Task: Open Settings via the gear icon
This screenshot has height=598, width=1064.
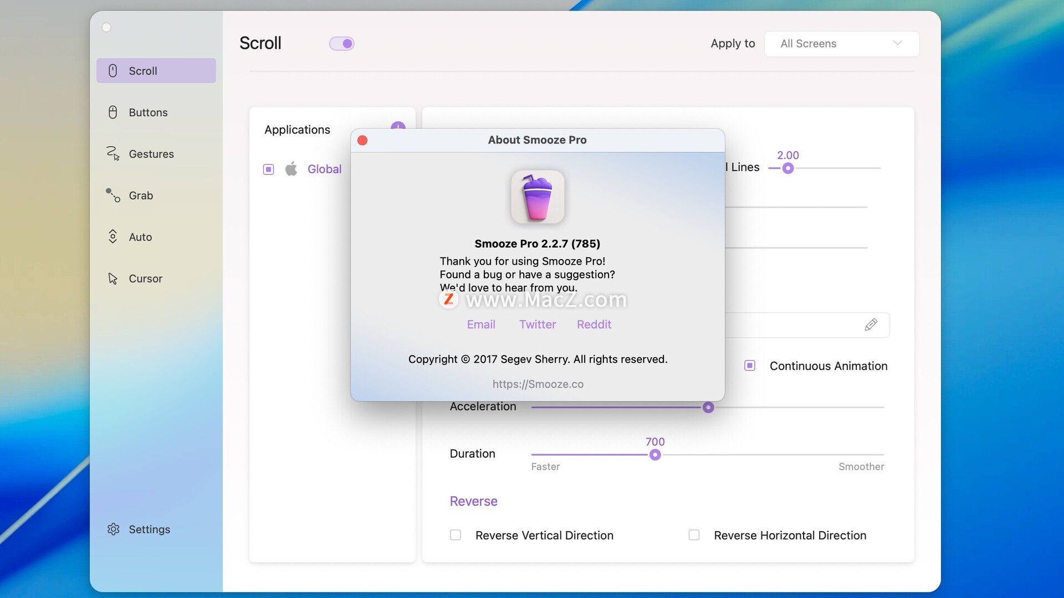Action: [113, 529]
